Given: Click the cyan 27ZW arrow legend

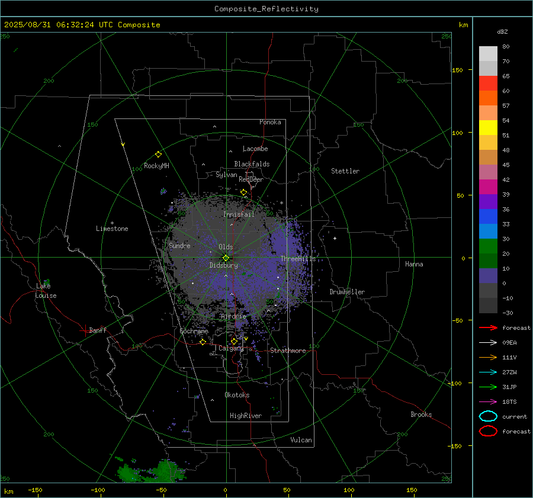Looking at the screenshot, I should (488, 372).
